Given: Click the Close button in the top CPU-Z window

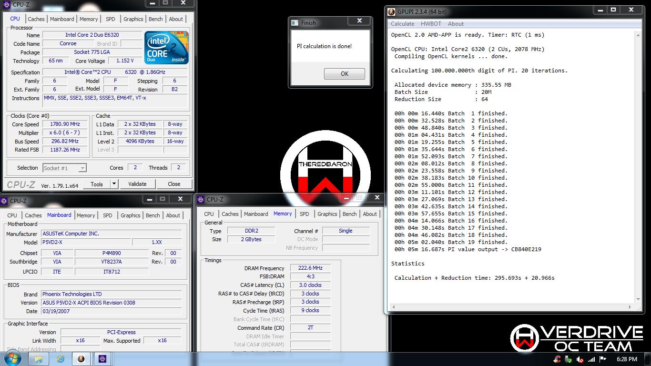Looking at the screenshot, I should [x=174, y=184].
